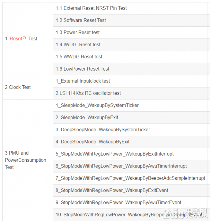Select the 2 Clock Test category cell
This screenshot has width=210, height=221.
tap(28, 87)
